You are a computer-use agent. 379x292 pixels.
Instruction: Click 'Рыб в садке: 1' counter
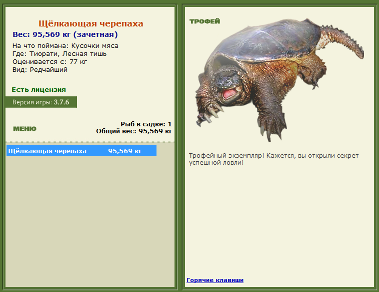[146, 124]
